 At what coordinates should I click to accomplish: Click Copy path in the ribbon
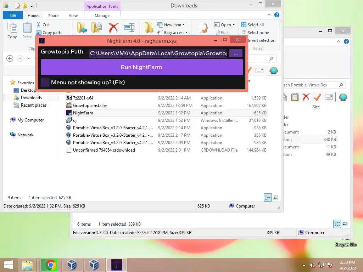point(49,33)
